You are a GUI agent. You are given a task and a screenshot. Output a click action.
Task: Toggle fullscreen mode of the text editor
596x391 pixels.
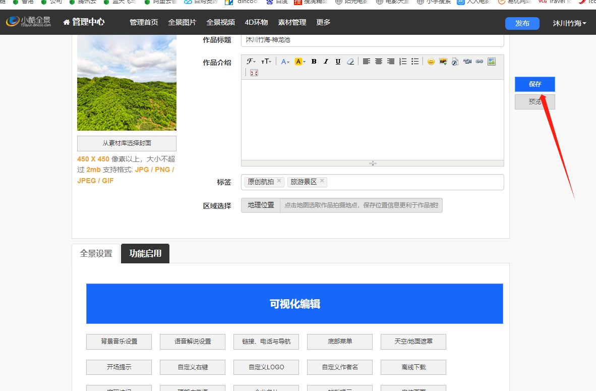pos(254,73)
